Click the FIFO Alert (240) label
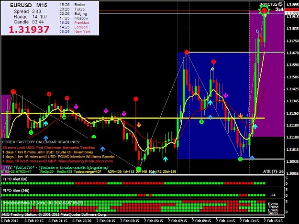Screen dimensions: 299x224 point(16,191)
